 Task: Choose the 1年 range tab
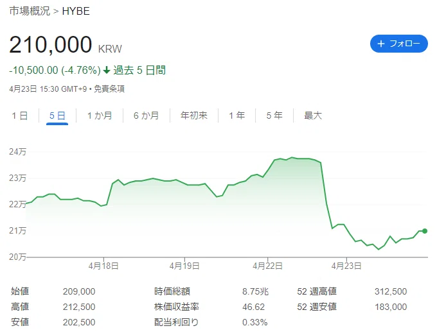coord(237,116)
